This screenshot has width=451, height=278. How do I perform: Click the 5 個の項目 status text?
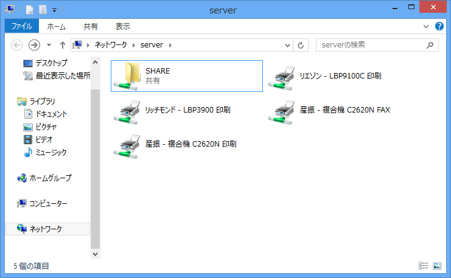point(32,266)
